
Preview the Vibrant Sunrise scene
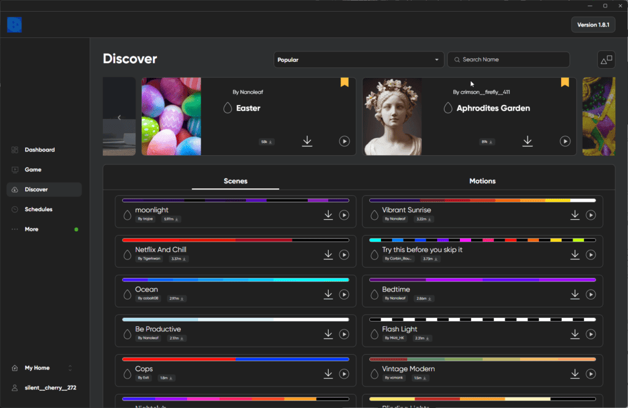click(590, 215)
